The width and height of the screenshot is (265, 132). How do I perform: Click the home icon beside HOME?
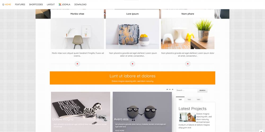[3, 4]
